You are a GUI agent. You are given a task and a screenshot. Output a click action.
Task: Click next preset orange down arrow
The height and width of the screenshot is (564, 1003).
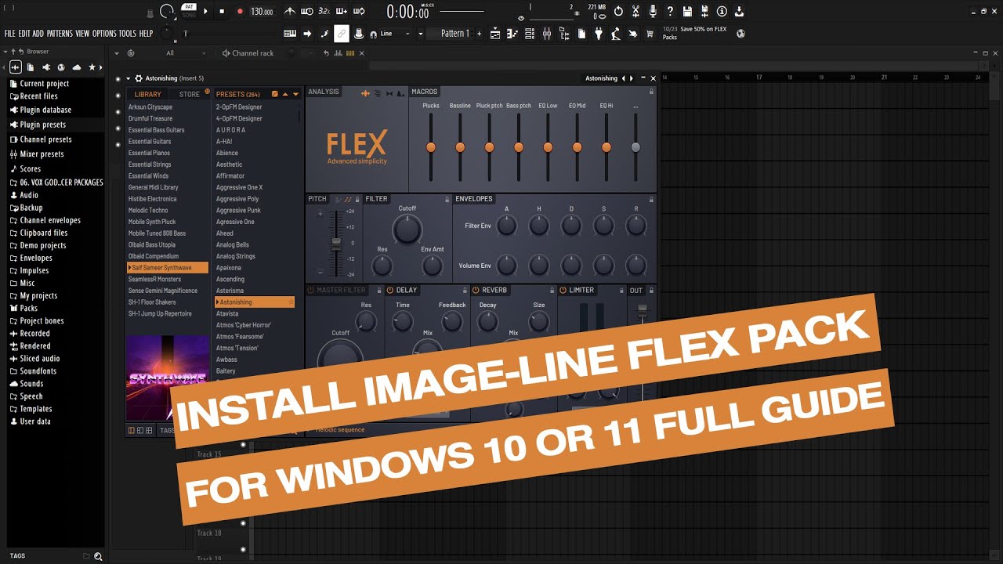295,94
